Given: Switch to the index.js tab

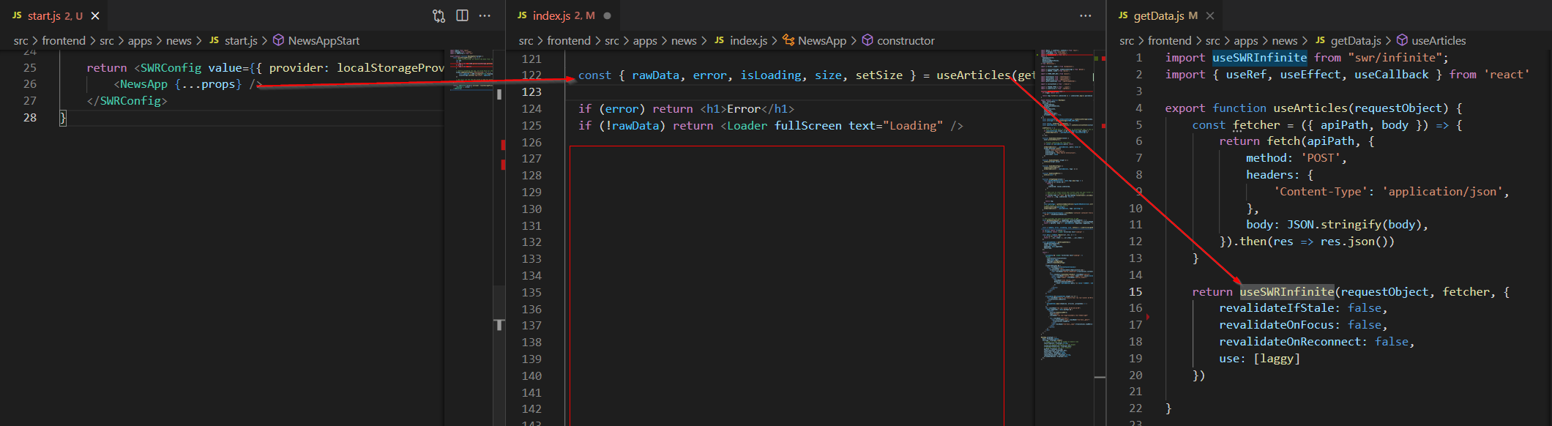Looking at the screenshot, I should tap(563, 15).
